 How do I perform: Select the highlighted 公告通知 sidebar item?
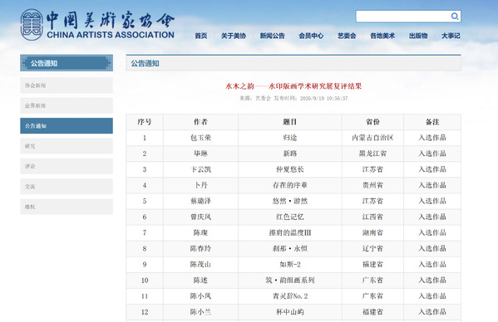(x=67, y=126)
